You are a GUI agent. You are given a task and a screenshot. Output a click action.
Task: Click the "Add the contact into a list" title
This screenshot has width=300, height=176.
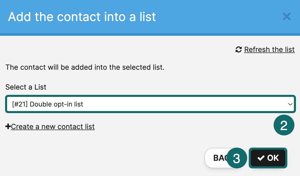click(82, 17)
